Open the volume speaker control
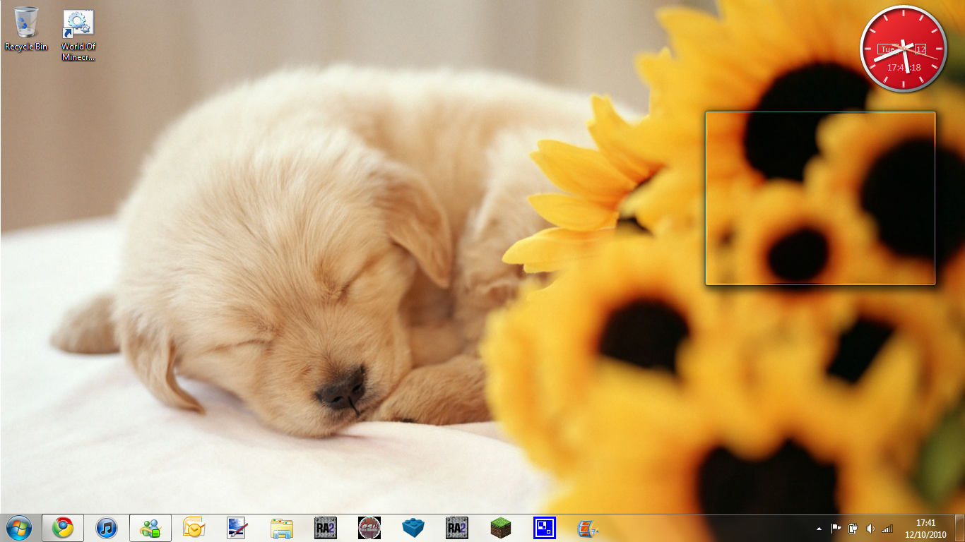The image size is (965, 542). point(870,529)
